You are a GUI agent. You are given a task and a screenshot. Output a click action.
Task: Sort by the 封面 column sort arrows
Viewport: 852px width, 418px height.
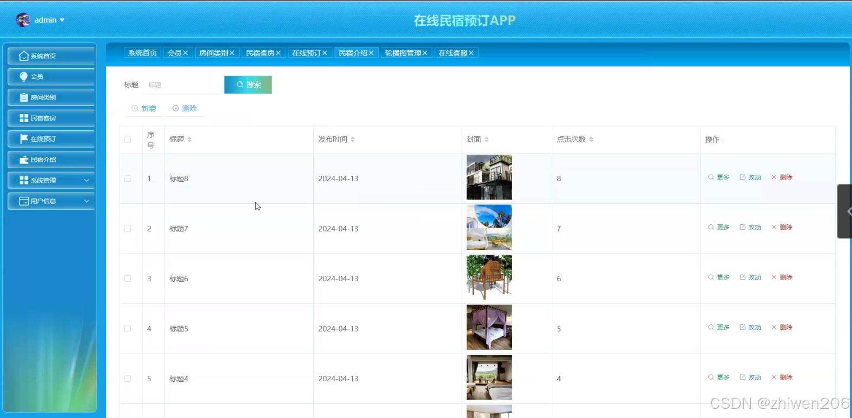pyautogui.click(x=486, y=140)
